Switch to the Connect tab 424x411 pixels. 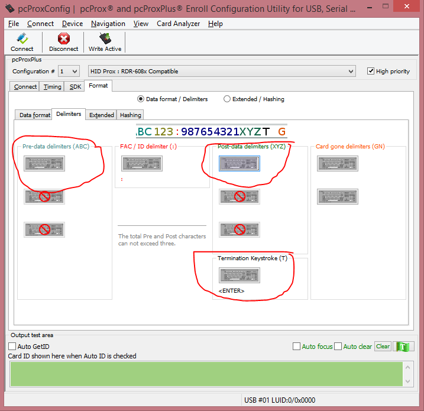coord(25,87)
